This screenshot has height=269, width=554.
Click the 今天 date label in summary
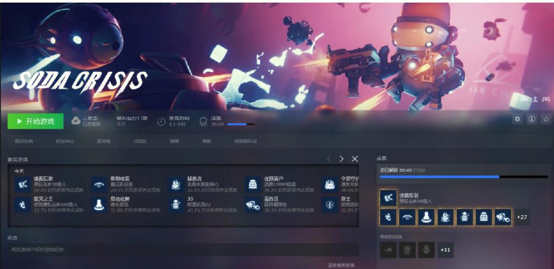[x=19, y=171]
